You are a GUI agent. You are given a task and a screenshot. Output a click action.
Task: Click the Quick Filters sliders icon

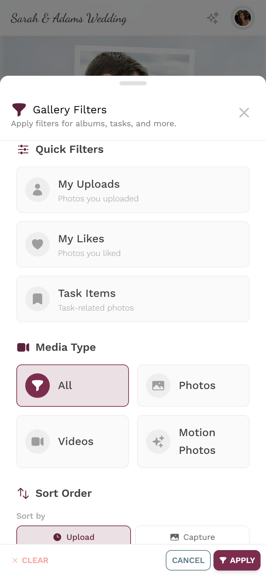click(23, 149)
